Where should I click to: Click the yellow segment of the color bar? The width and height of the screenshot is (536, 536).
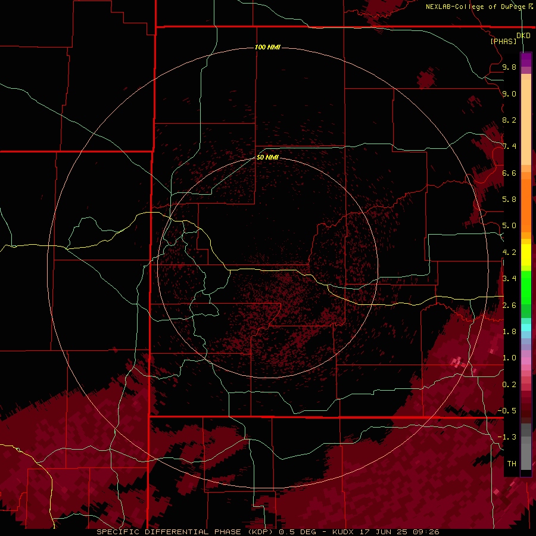click(526, 254)
